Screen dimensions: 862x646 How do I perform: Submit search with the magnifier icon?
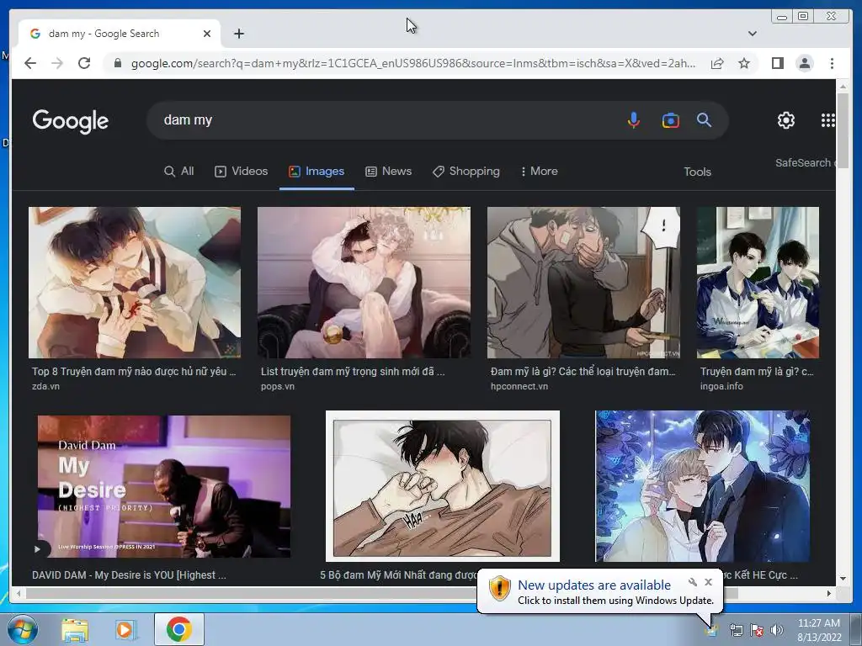tap(705, 119)
